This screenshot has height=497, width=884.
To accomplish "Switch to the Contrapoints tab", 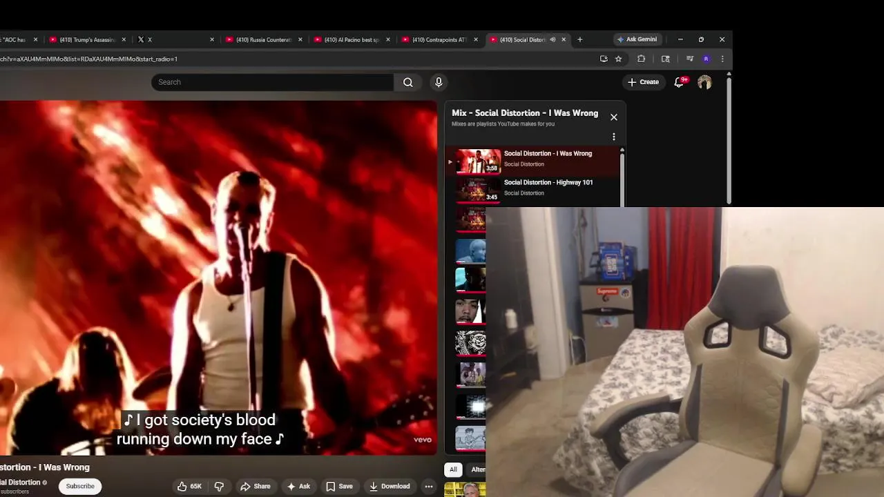I will coord(440,39).
